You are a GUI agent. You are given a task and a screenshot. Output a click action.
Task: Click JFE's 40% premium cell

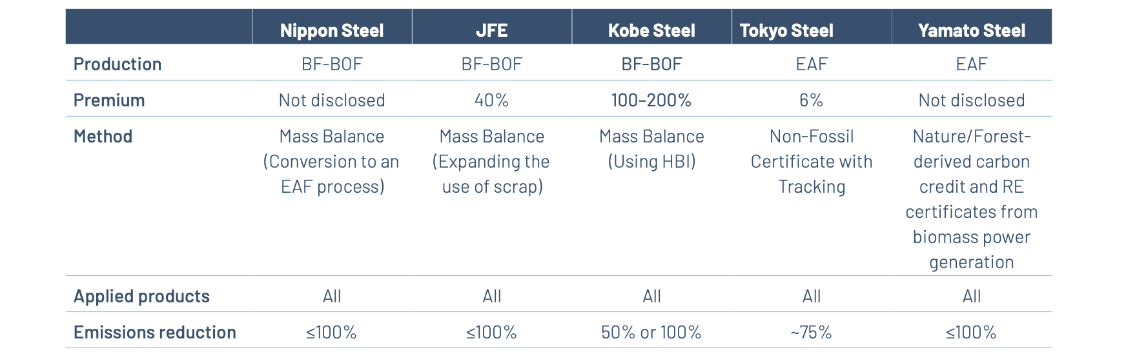tap(491, 100)
